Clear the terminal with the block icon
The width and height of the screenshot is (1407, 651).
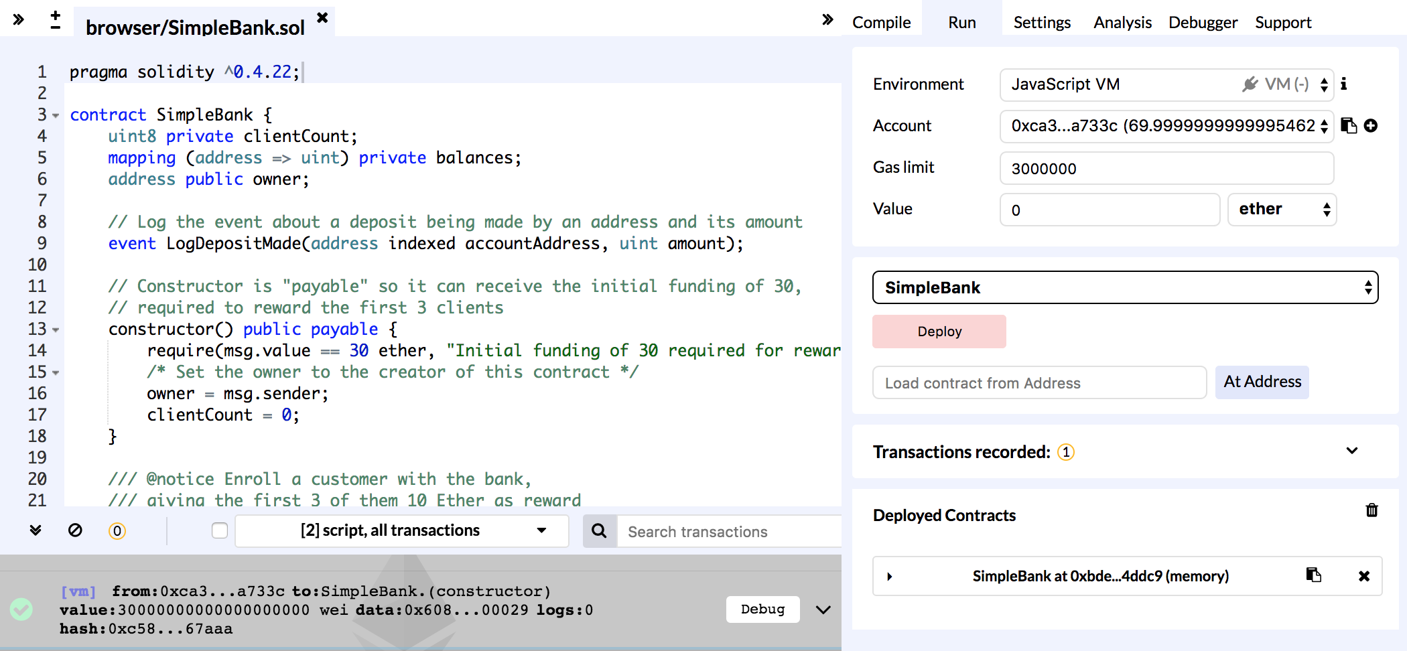point(75,530)
